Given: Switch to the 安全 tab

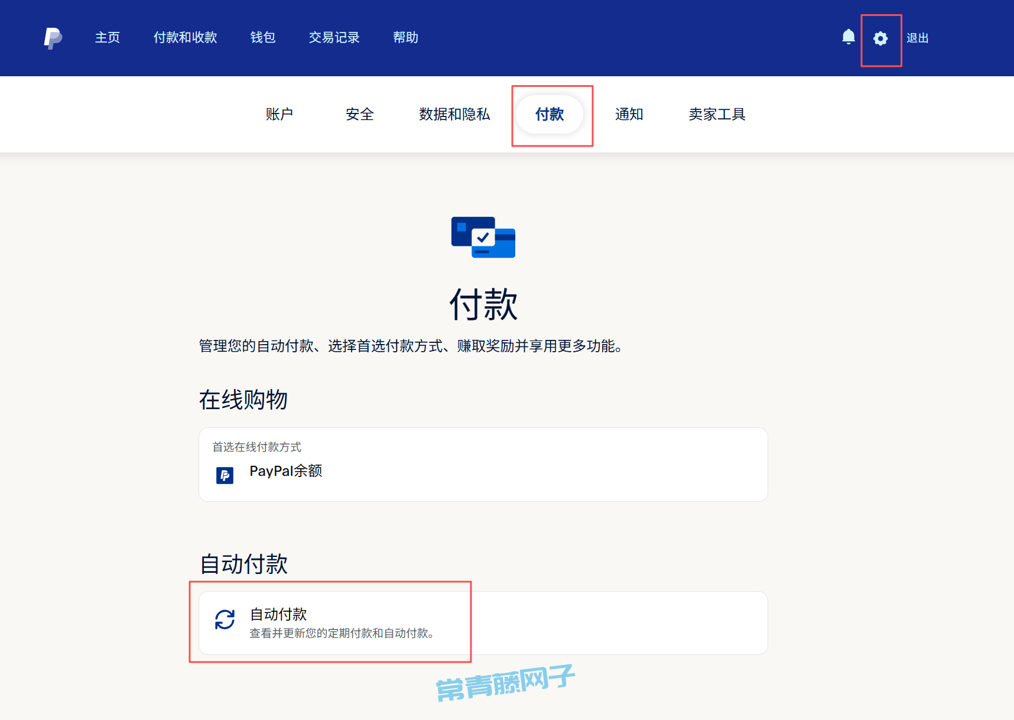Looking at the screenshot, I should [359, 114].
